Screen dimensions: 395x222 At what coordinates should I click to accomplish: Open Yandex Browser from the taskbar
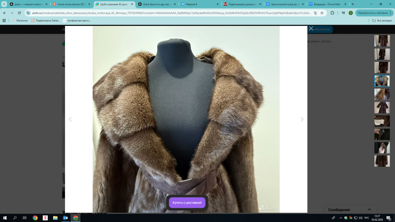(45, 218)
